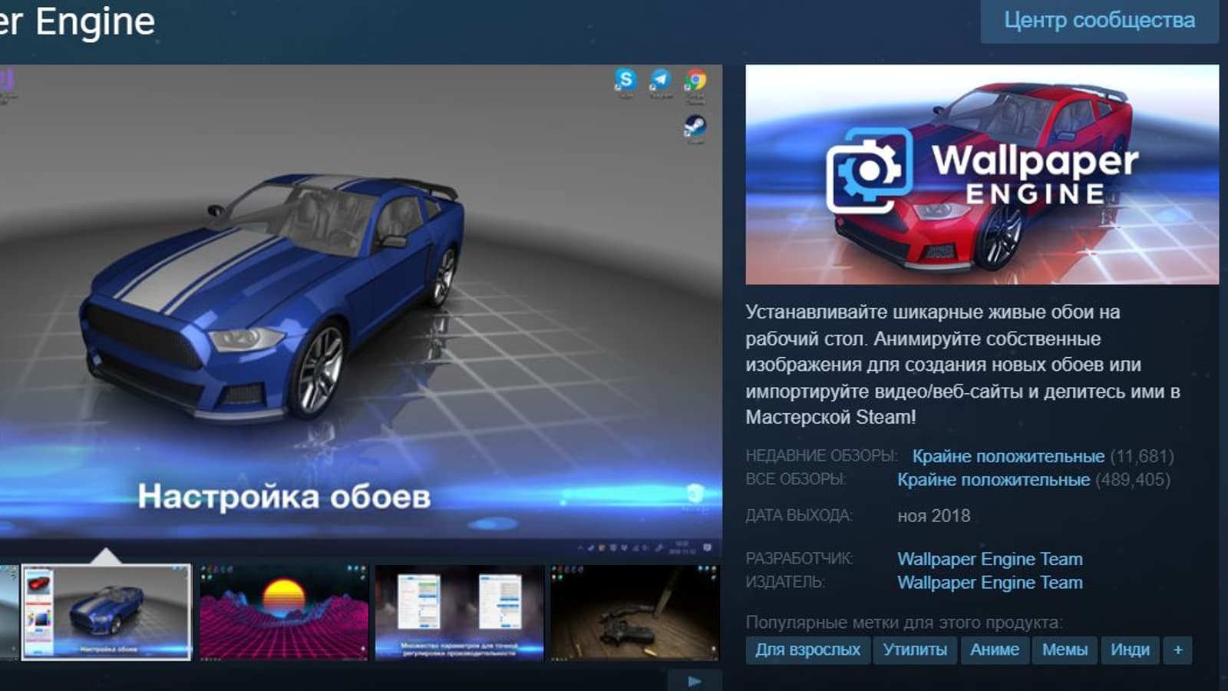Click the label ВСЕ ОБЗОРЫ
The width and height of the screenshot is (1228, 691).
point(795,480)
